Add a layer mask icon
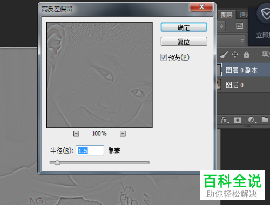This screenshot has height=205, width=270. click(x=238, y=120)
